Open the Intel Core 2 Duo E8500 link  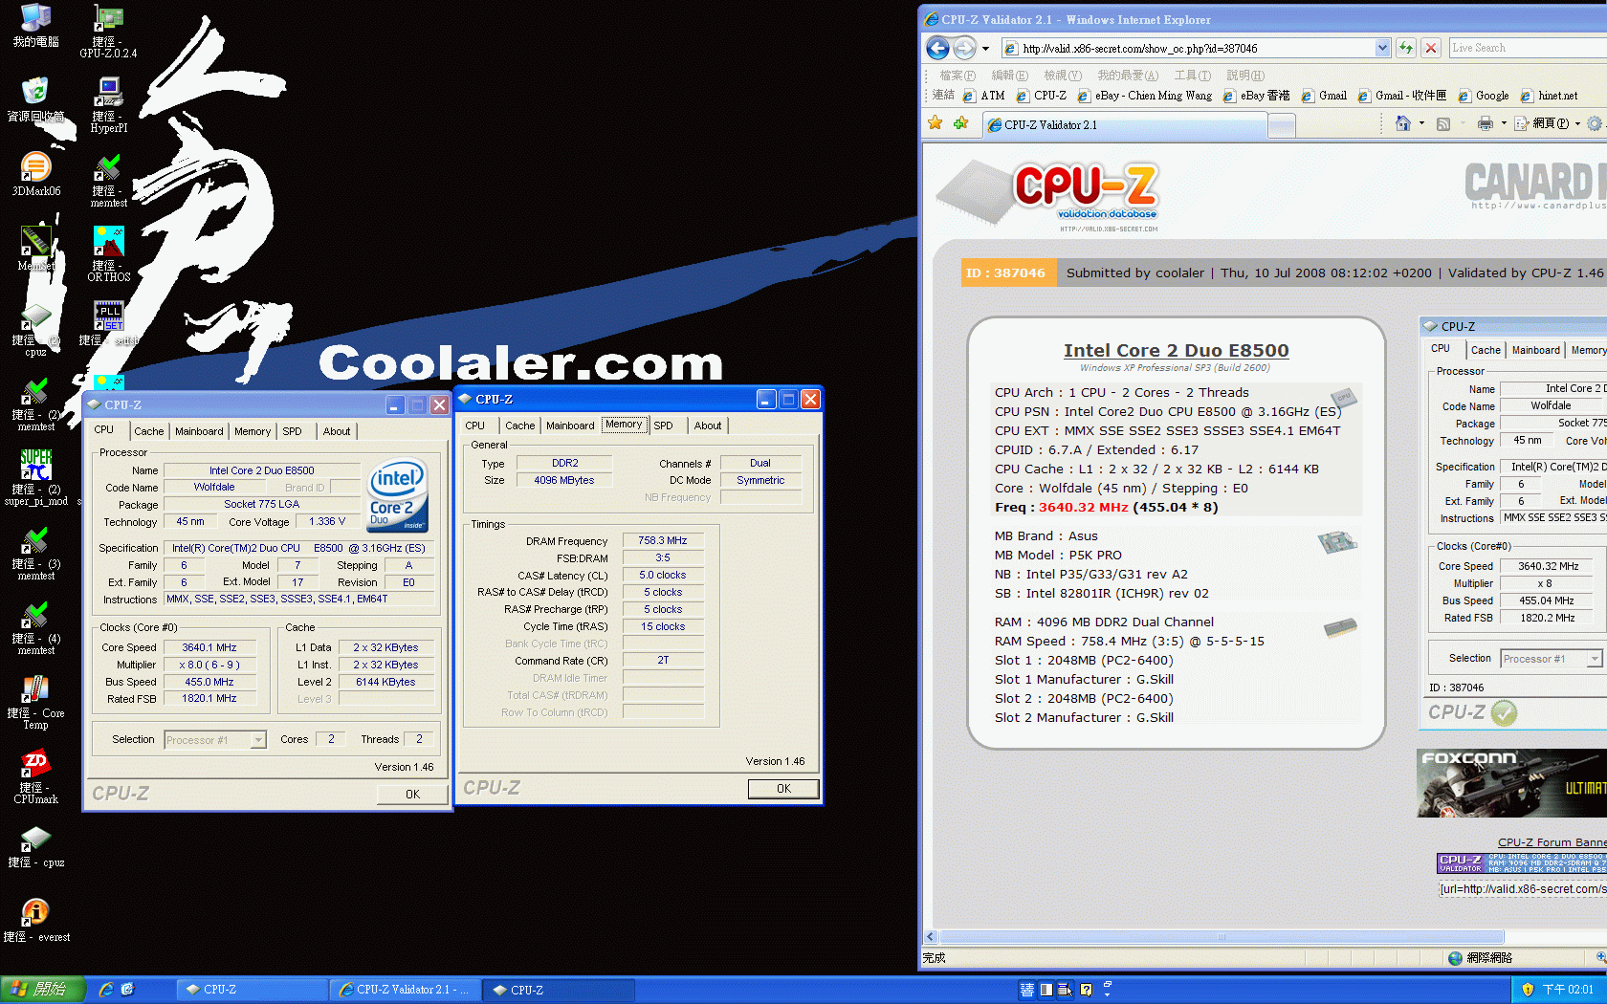1176,351
